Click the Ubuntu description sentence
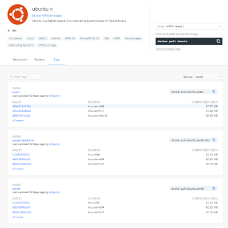The width and height of the screenshot is (228, 228). (79, 21)
